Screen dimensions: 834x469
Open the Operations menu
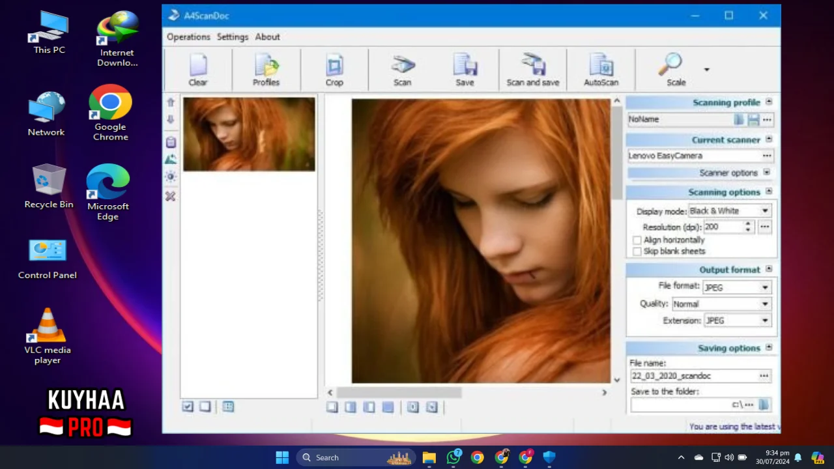click(x=188, y=37)
